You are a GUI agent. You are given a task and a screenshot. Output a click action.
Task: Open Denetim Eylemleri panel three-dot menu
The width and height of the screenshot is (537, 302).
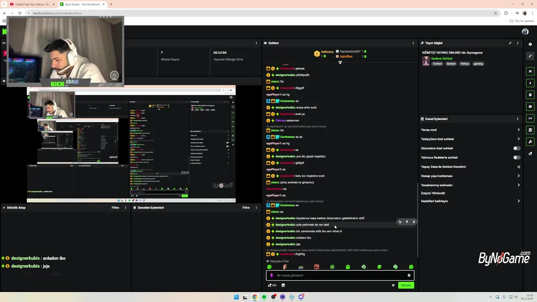click(256, 208)
